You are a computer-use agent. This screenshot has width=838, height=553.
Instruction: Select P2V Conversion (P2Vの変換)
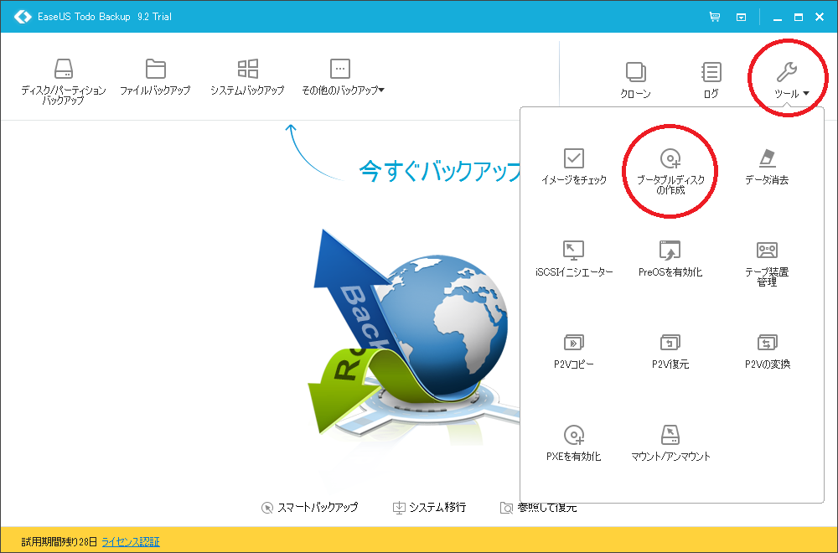tap(767, 351)
